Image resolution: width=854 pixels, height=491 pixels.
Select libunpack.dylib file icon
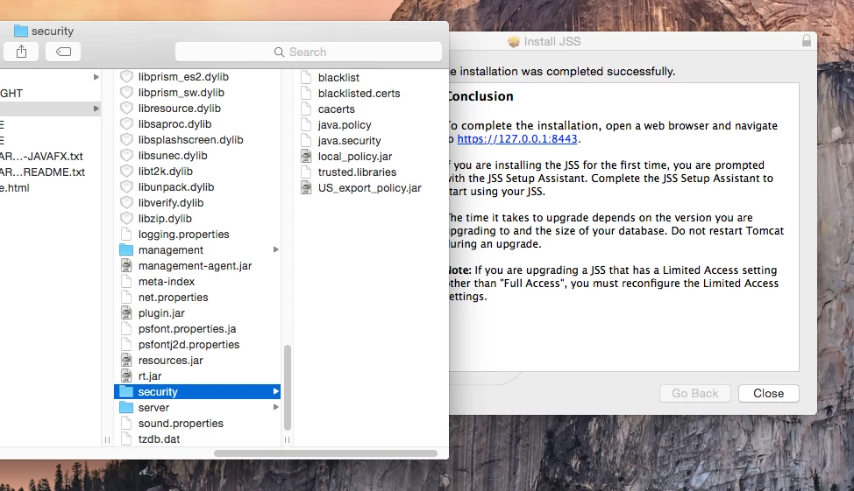(126, 187)
